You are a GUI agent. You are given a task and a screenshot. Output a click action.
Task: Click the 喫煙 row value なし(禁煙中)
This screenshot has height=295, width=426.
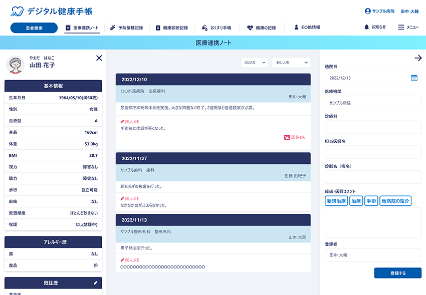coord(86,225)
